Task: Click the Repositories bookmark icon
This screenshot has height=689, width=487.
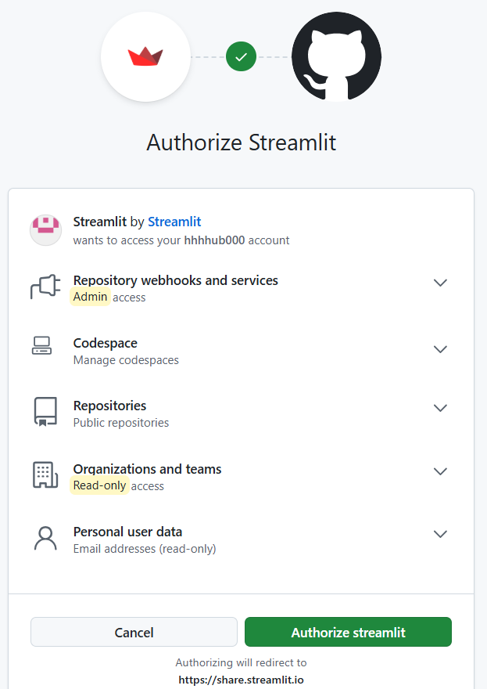Action: 44,412
